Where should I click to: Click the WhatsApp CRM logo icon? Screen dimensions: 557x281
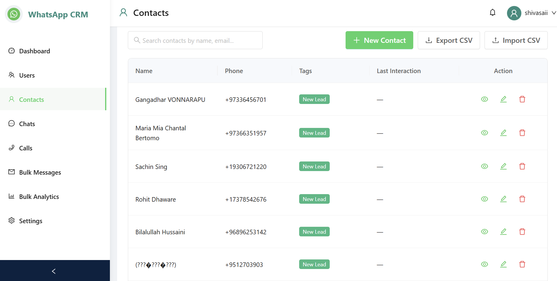click(x=14, y=14)
